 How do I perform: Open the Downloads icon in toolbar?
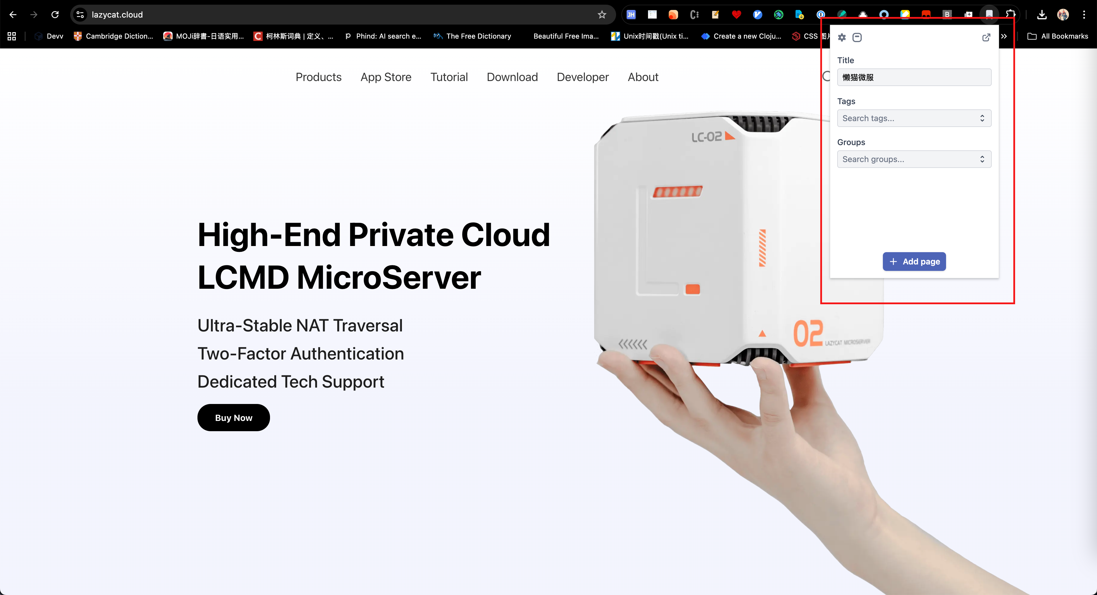(1042, 15)
